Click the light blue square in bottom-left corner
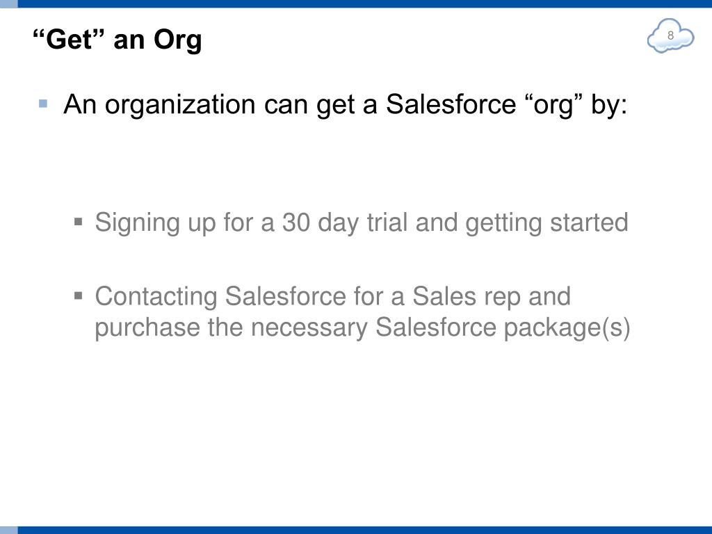The width and height of the screenshot is (712, 534). [8, 531]
